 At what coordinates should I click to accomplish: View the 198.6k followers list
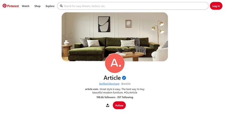tap(106, 97)
